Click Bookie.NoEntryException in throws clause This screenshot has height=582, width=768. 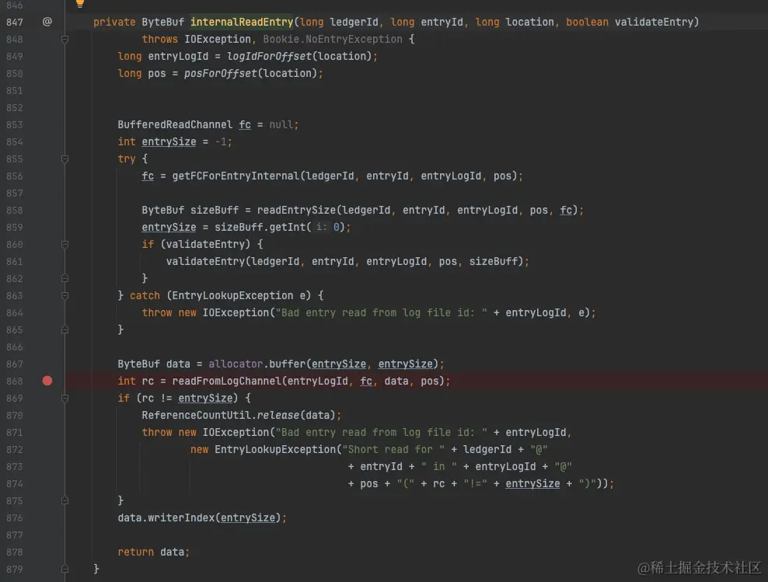(x=333, y=39)
